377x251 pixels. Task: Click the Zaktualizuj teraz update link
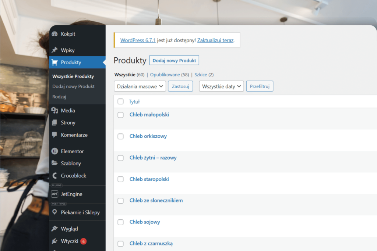(x=215, y=40)
